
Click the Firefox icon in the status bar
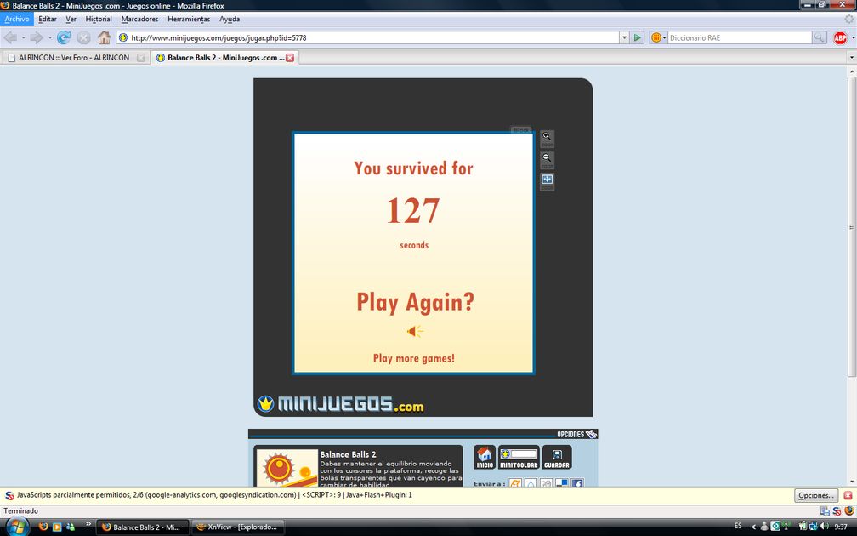click(848, 510)
